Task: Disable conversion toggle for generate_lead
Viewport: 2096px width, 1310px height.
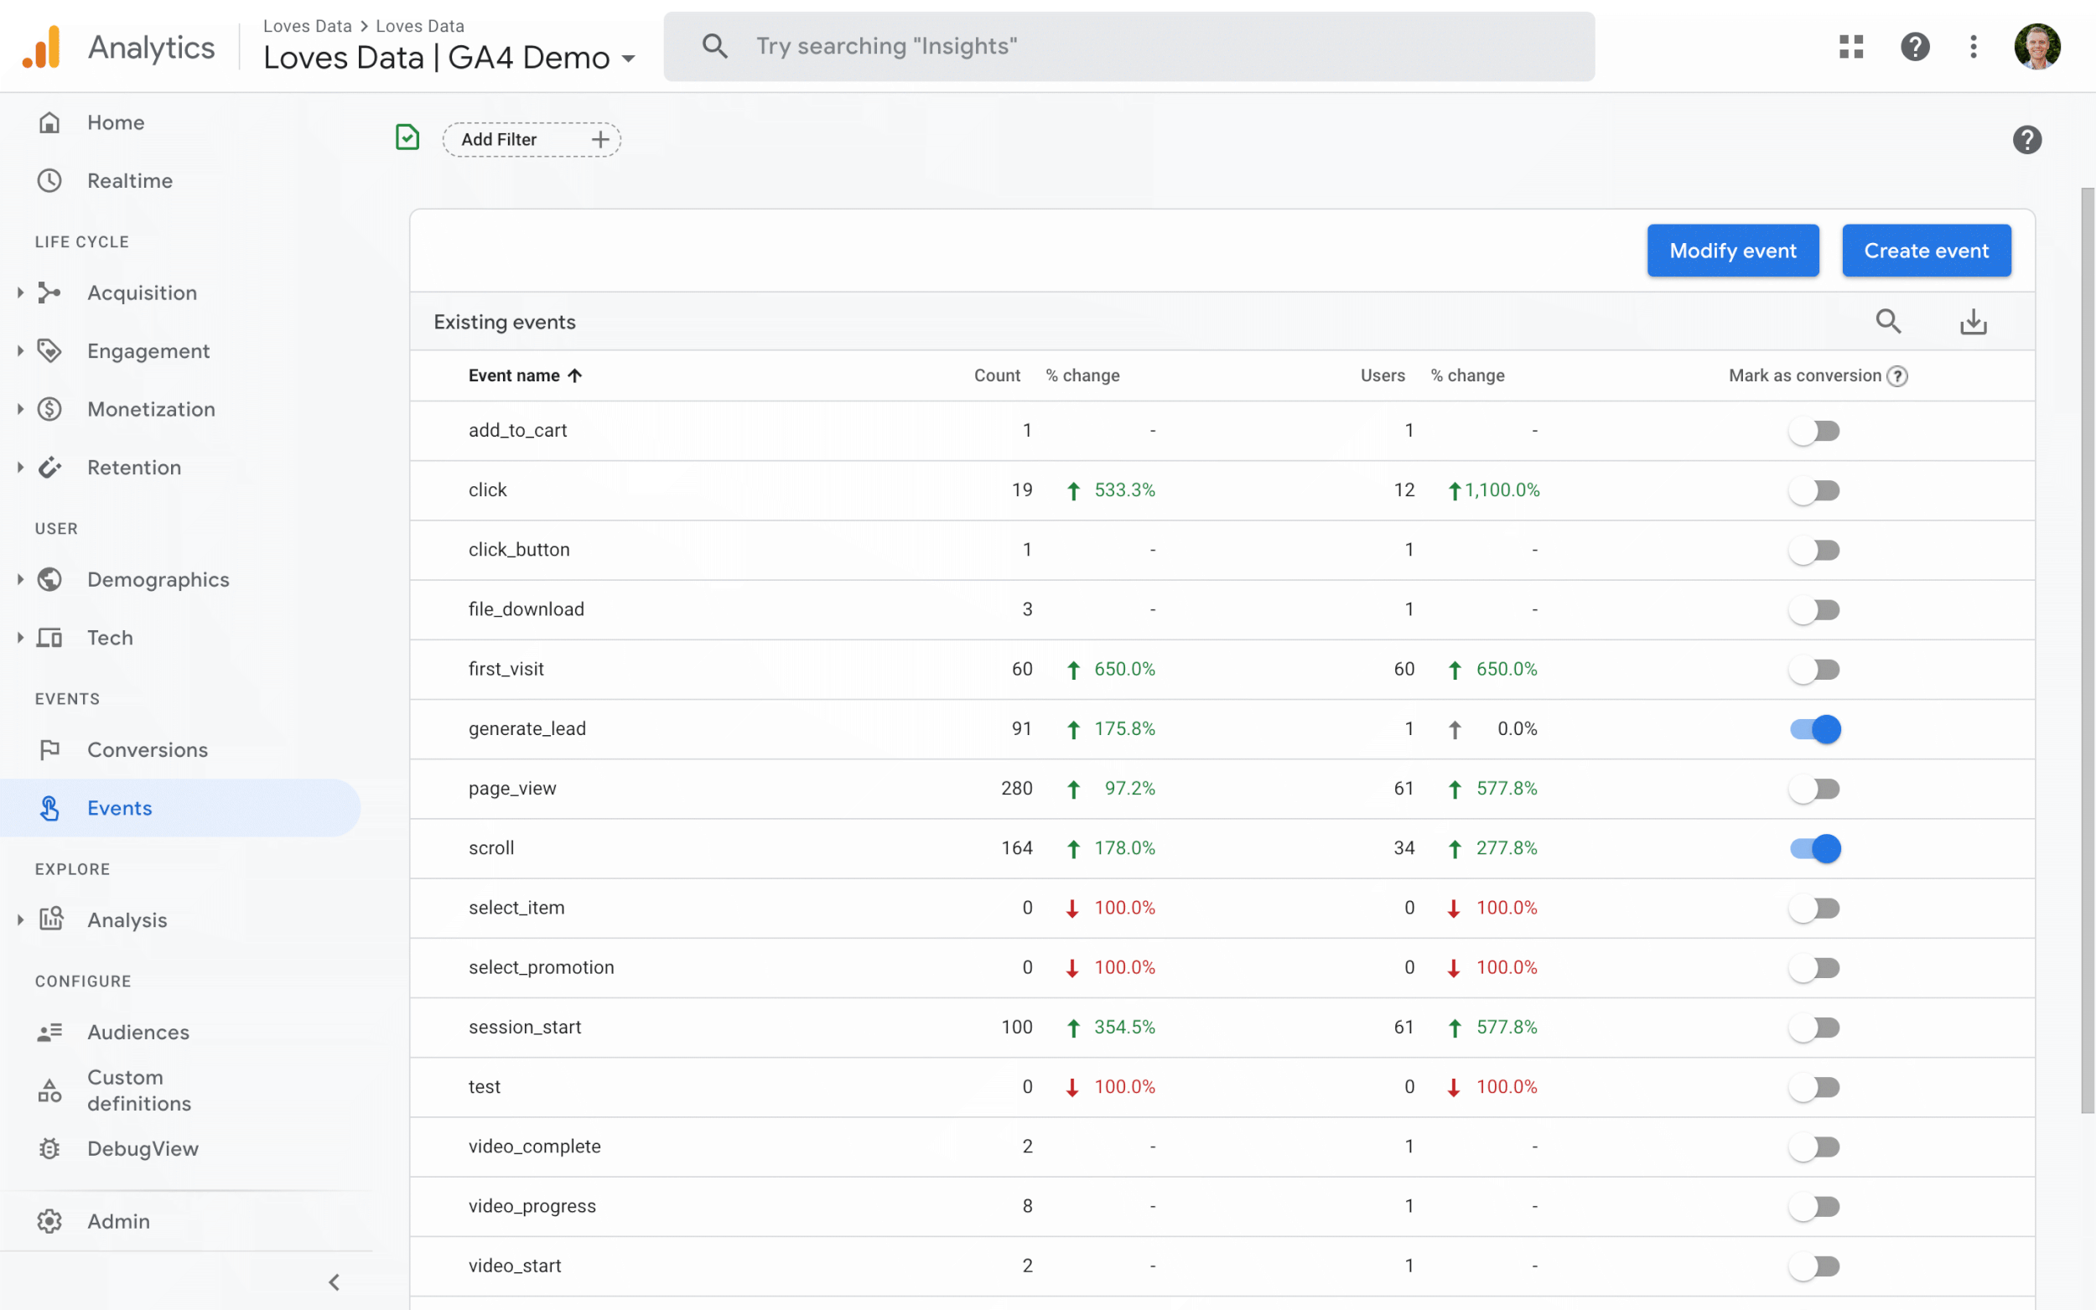Action: click(1814, 729)
